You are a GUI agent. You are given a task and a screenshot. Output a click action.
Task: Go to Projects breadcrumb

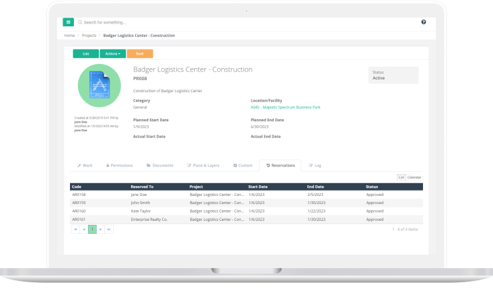coord(89,36)
